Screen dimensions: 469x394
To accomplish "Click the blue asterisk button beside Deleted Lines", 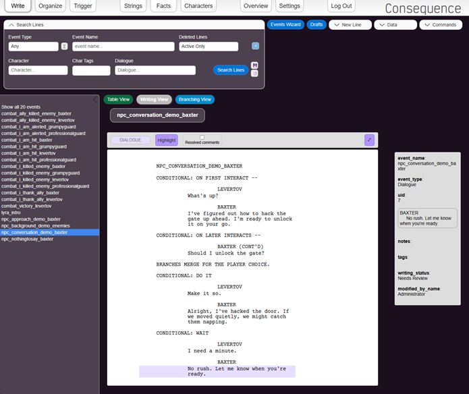I will [255, 46].
